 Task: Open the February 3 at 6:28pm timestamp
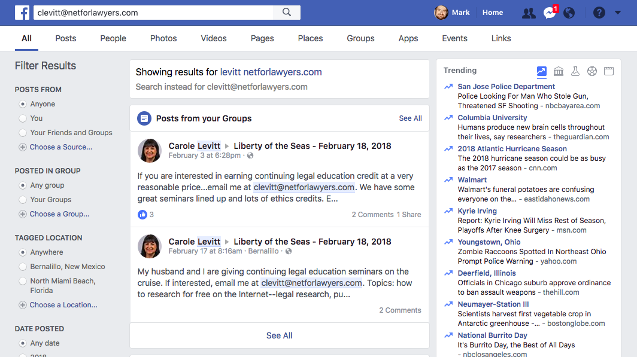pos(205,155)
